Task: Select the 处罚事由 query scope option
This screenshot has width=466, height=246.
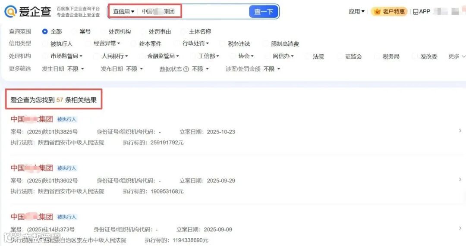Action: pyautogui.click(x=156, y=31)
